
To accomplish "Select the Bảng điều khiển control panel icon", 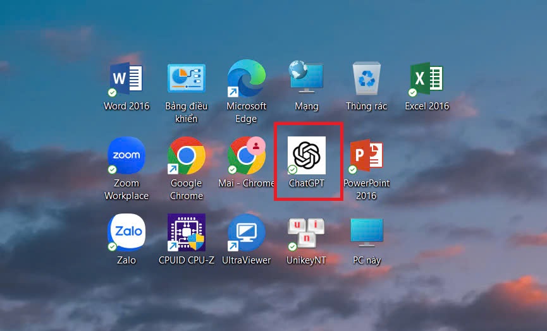I will coord(187,78).
